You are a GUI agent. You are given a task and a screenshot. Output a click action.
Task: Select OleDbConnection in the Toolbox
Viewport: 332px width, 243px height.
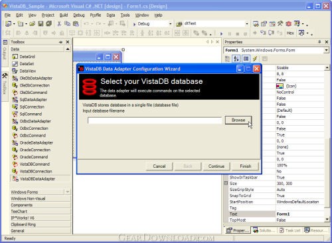[x=35, y=85]
